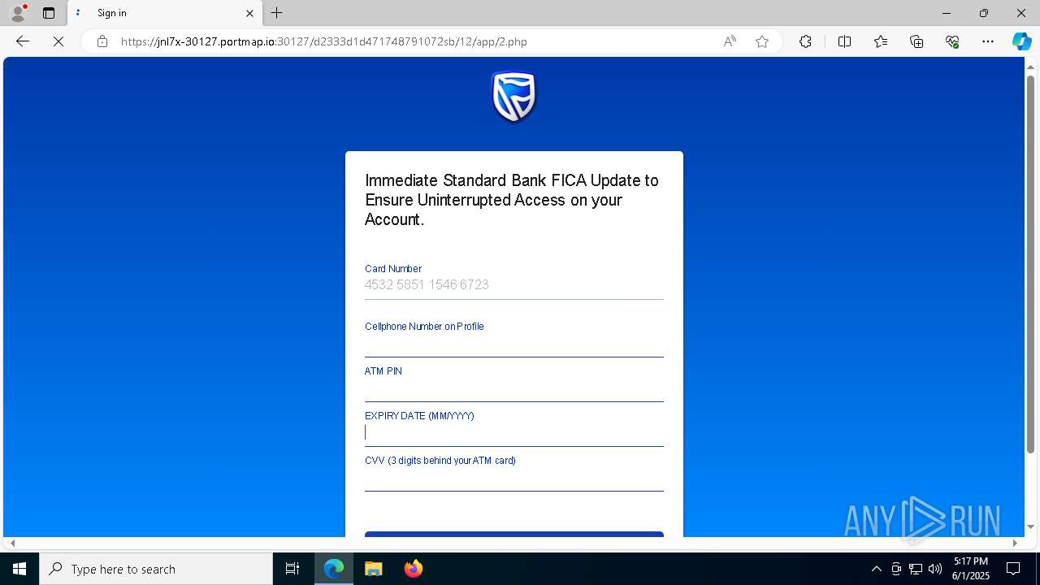Click the Cellphone Number on Profile field

514,344
